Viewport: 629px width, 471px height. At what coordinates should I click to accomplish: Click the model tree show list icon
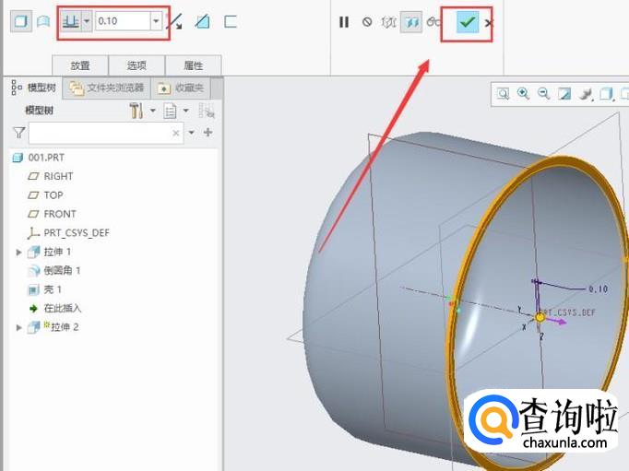tap(170, 111)
